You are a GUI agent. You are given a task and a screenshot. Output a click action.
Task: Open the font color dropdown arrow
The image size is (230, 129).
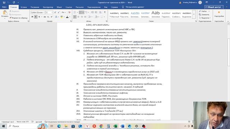coord(70,17)
